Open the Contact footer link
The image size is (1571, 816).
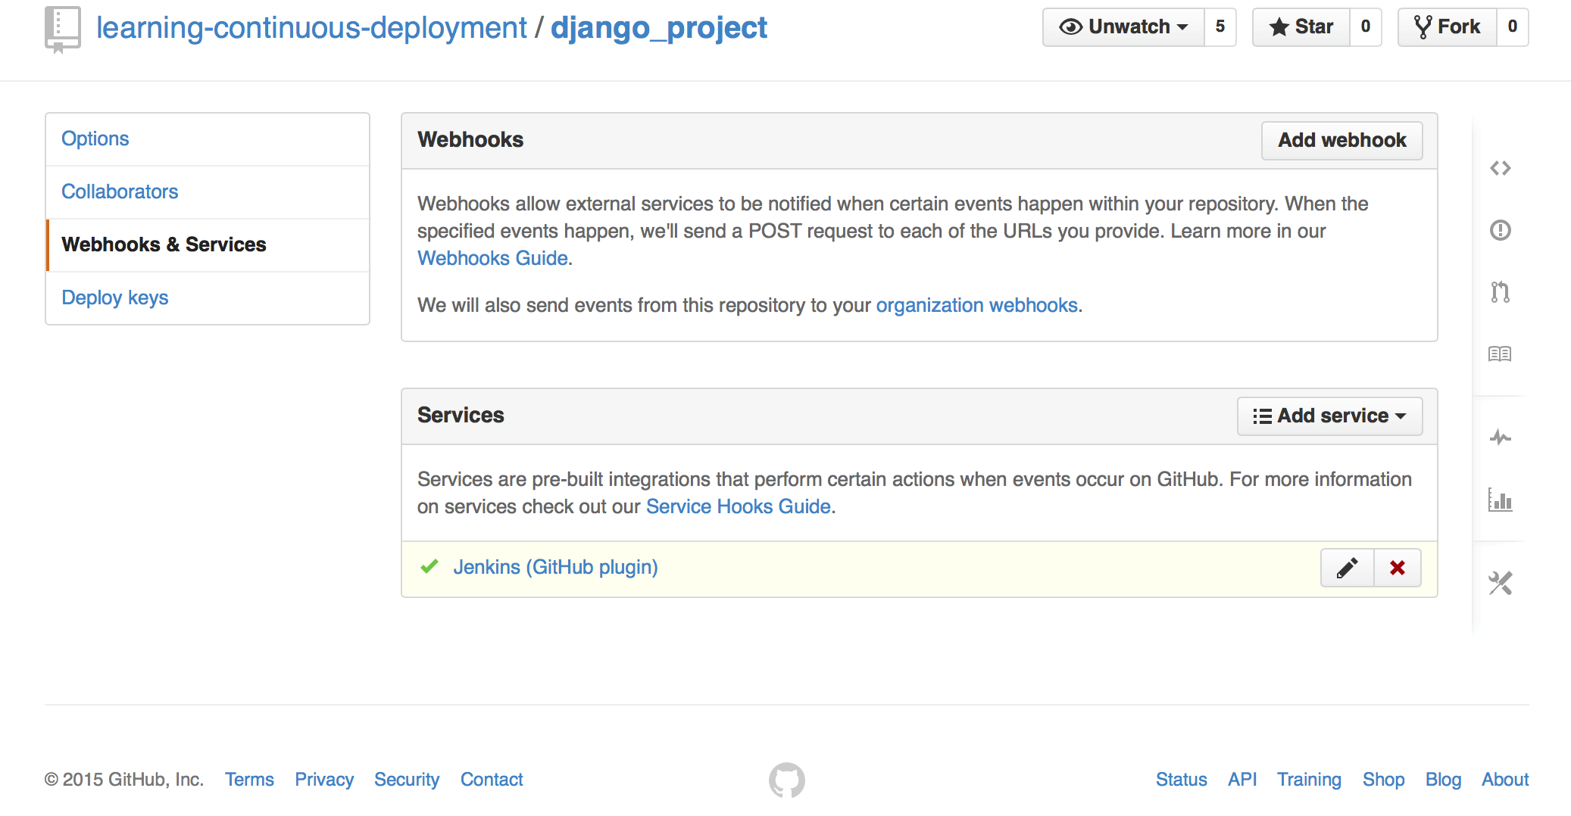click(x=492, y=780)
